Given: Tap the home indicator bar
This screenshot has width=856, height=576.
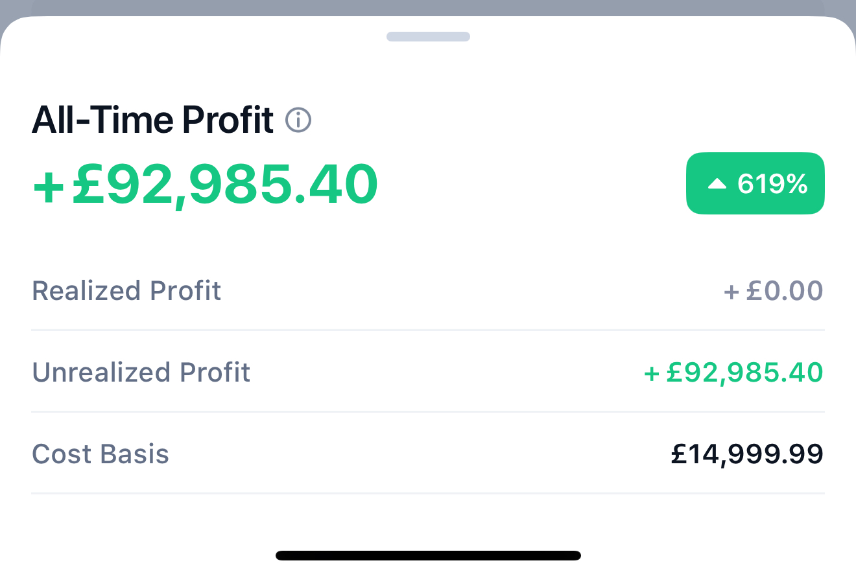Looking at the screenshot, I should click(428, 555).
